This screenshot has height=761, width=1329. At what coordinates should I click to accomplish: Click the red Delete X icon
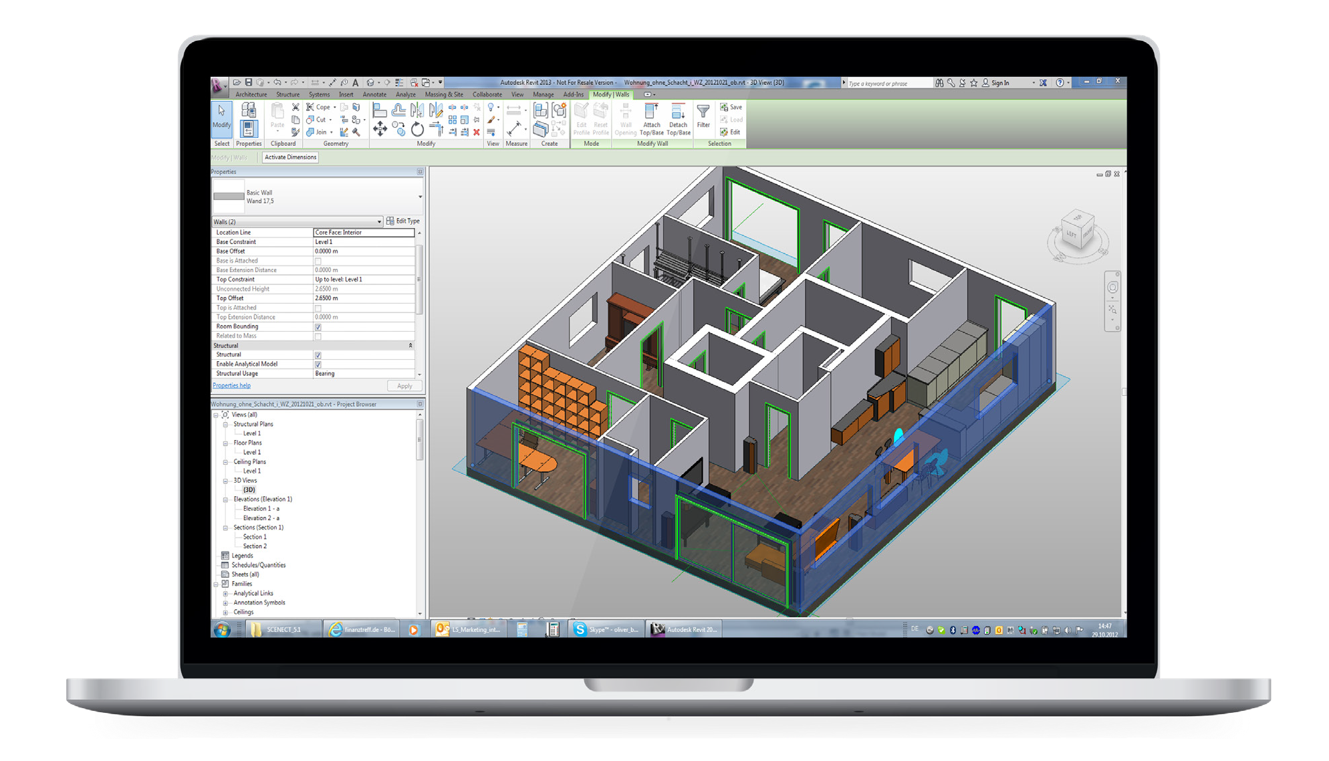click(x=477, y=132)
